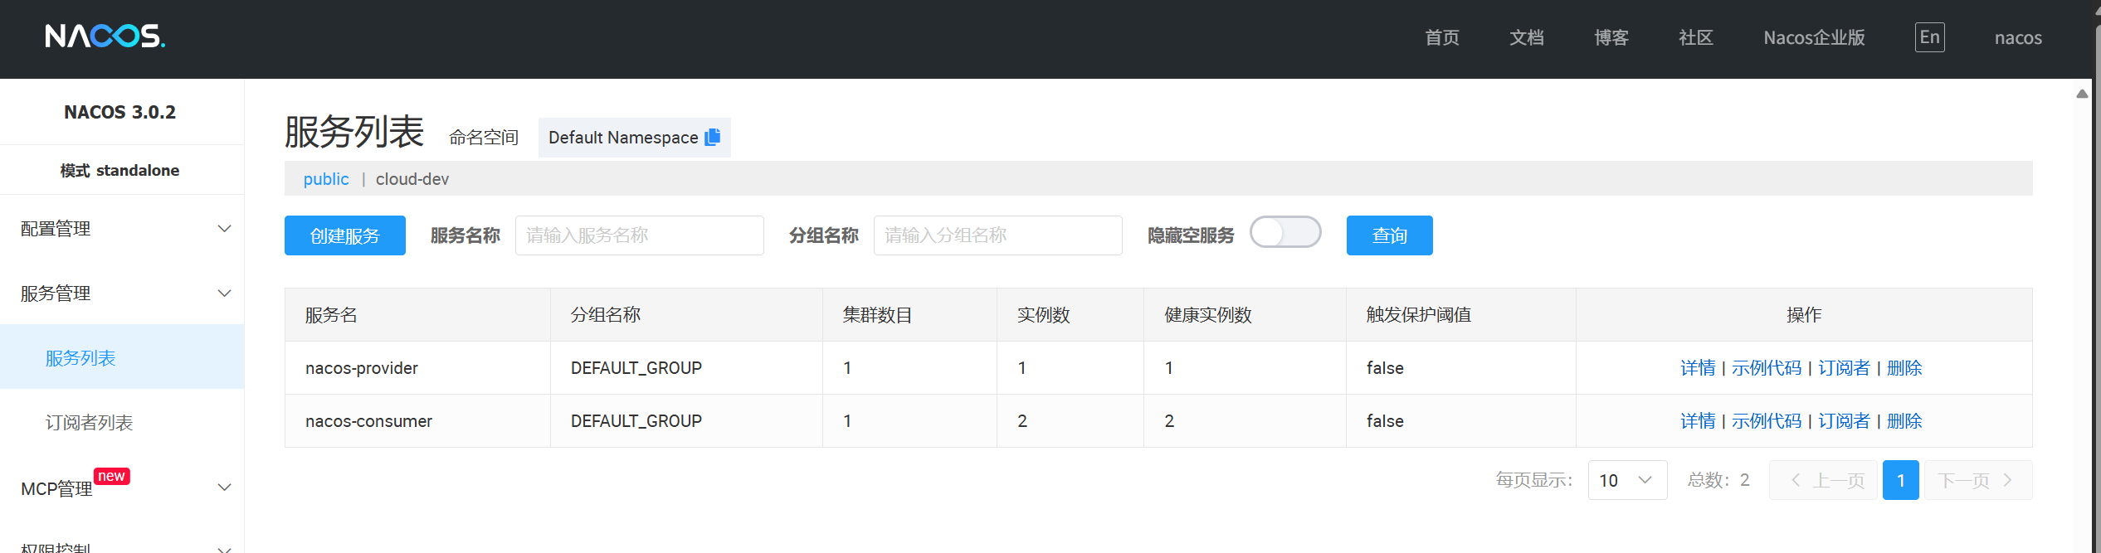Click the NACOS logo
The width and height of the screenshot is (2101, 553).
[x=105, y=36]
